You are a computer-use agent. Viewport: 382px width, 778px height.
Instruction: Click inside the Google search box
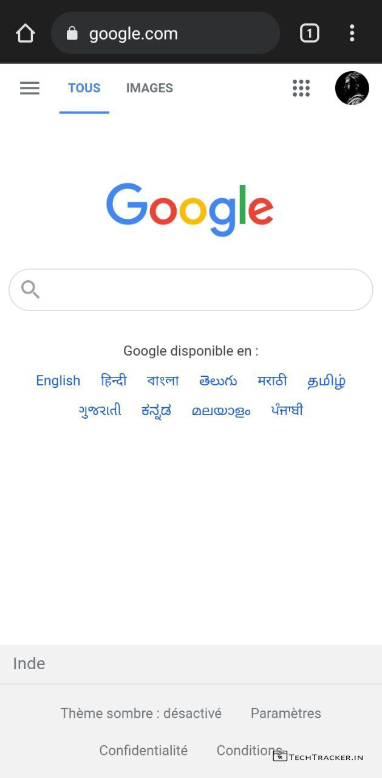191,290
